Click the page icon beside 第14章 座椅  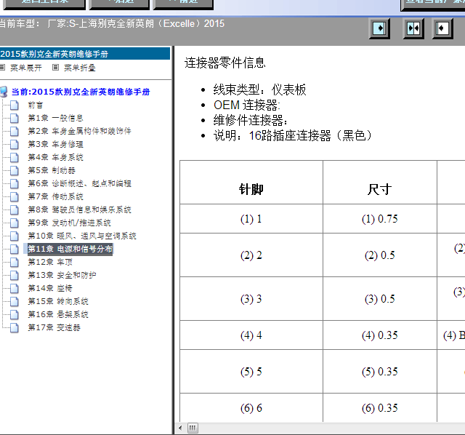pos(15,288)
